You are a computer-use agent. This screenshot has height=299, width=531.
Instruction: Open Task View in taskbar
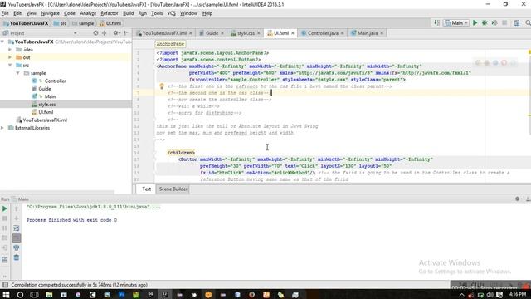34,295
